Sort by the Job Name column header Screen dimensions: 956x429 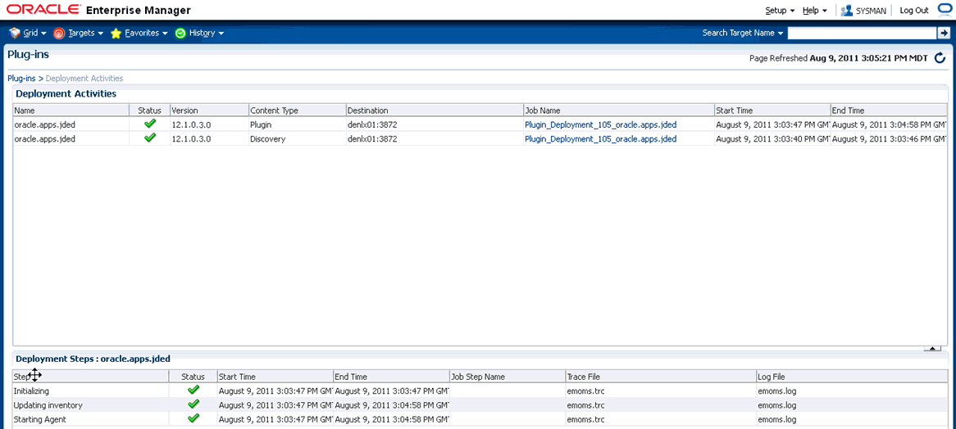[619, 111]
